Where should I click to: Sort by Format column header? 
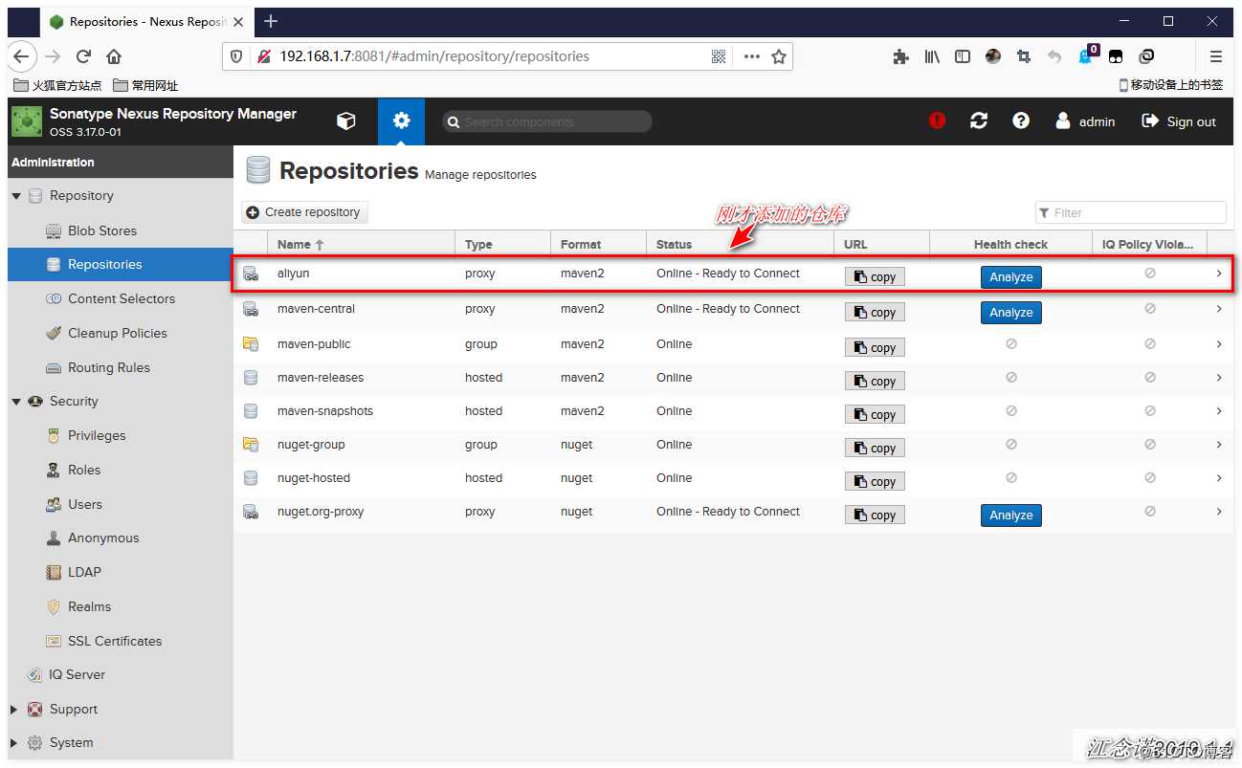tap(598, 244)
